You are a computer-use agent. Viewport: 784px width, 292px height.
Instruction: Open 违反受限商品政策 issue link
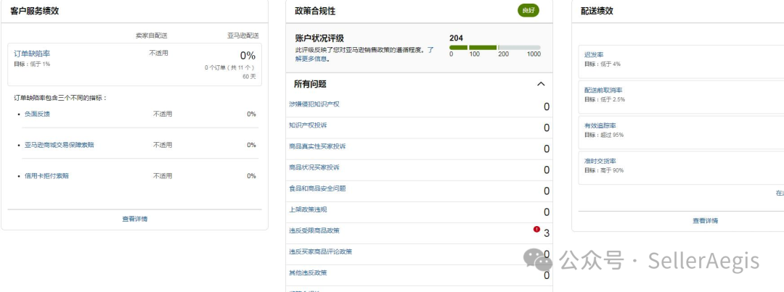coord(314,230)
